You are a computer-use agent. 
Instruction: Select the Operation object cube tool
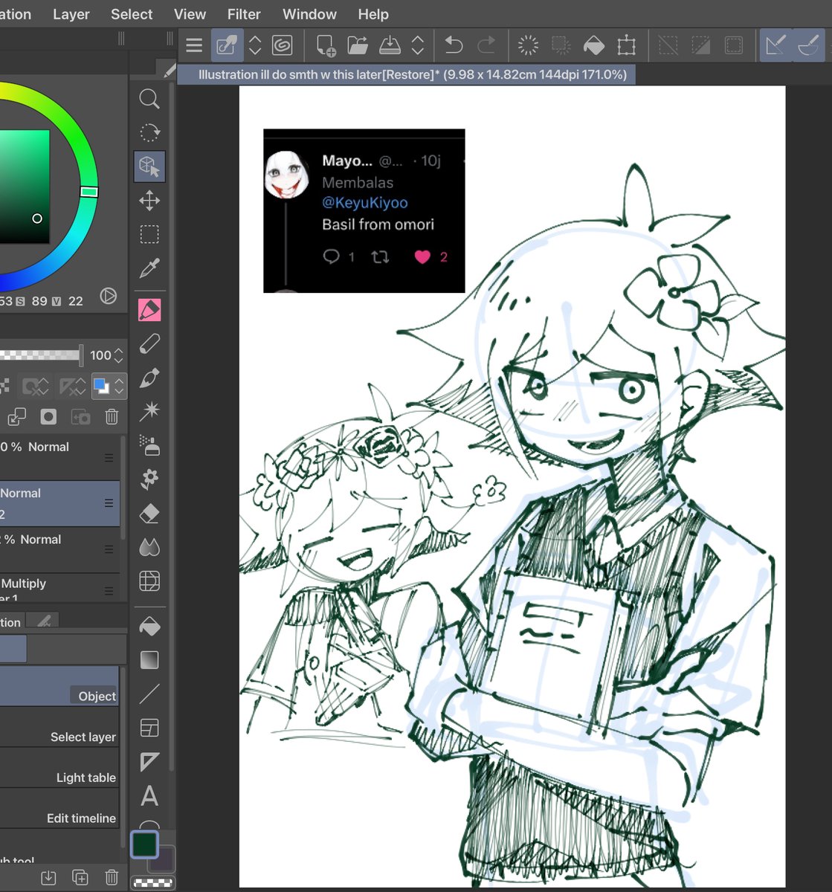coord(149,167)
